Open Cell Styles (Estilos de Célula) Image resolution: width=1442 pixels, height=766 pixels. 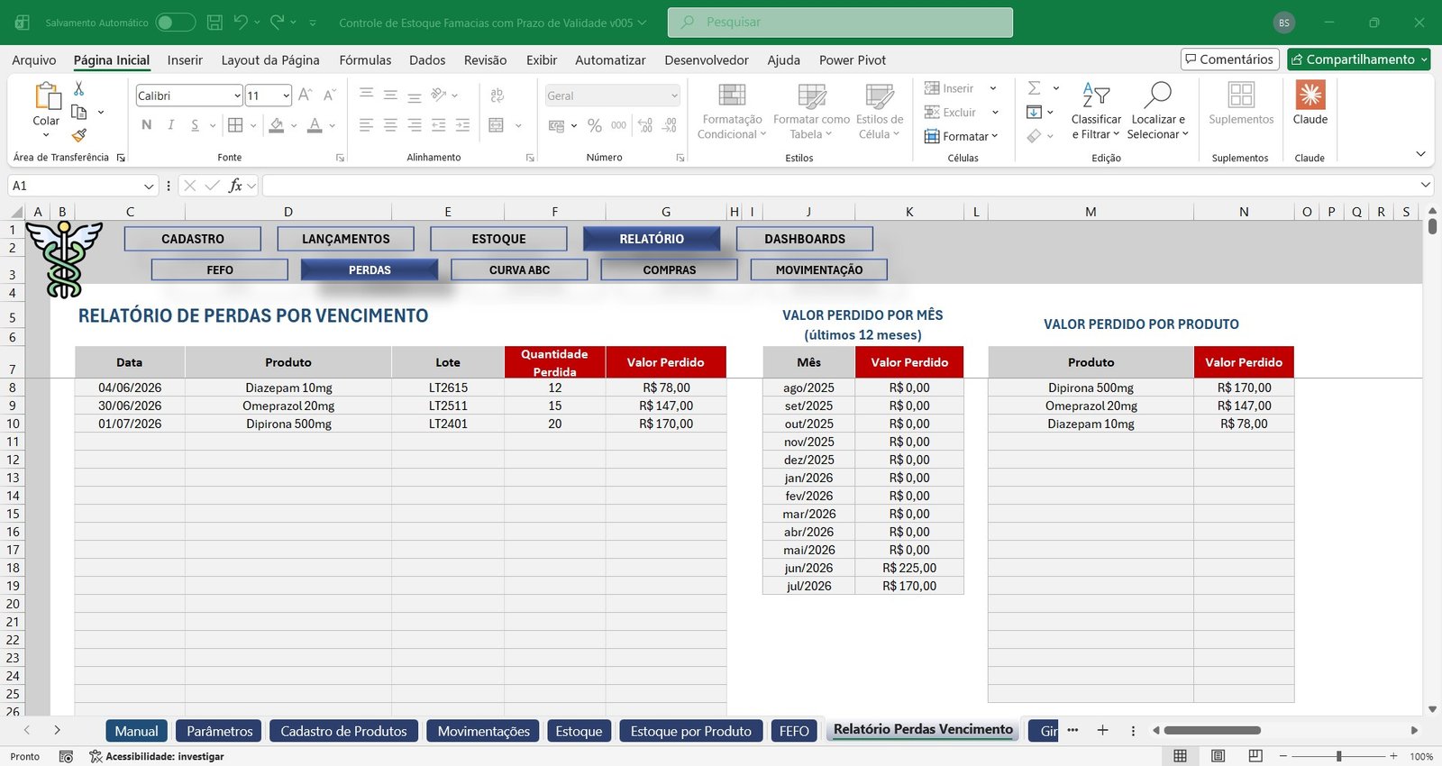click(x=880, y=111)
